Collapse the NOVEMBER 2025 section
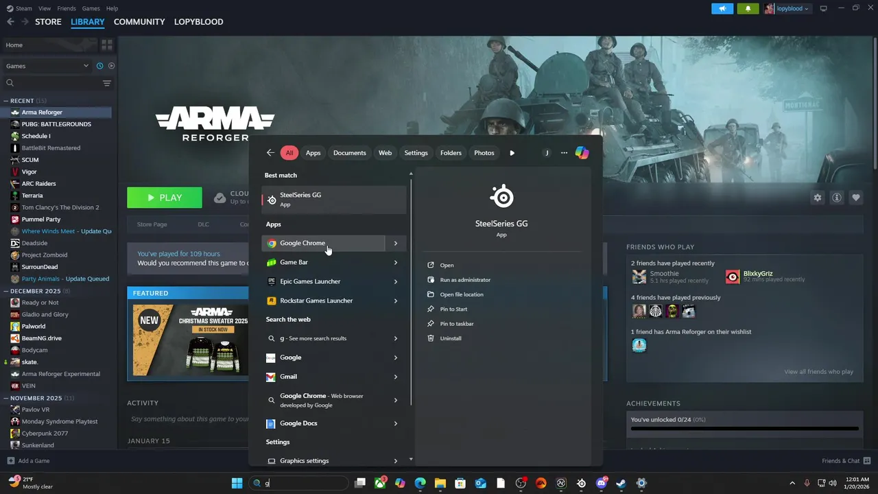878x494 pixels. pyautogui.click(x=6, y=398)
